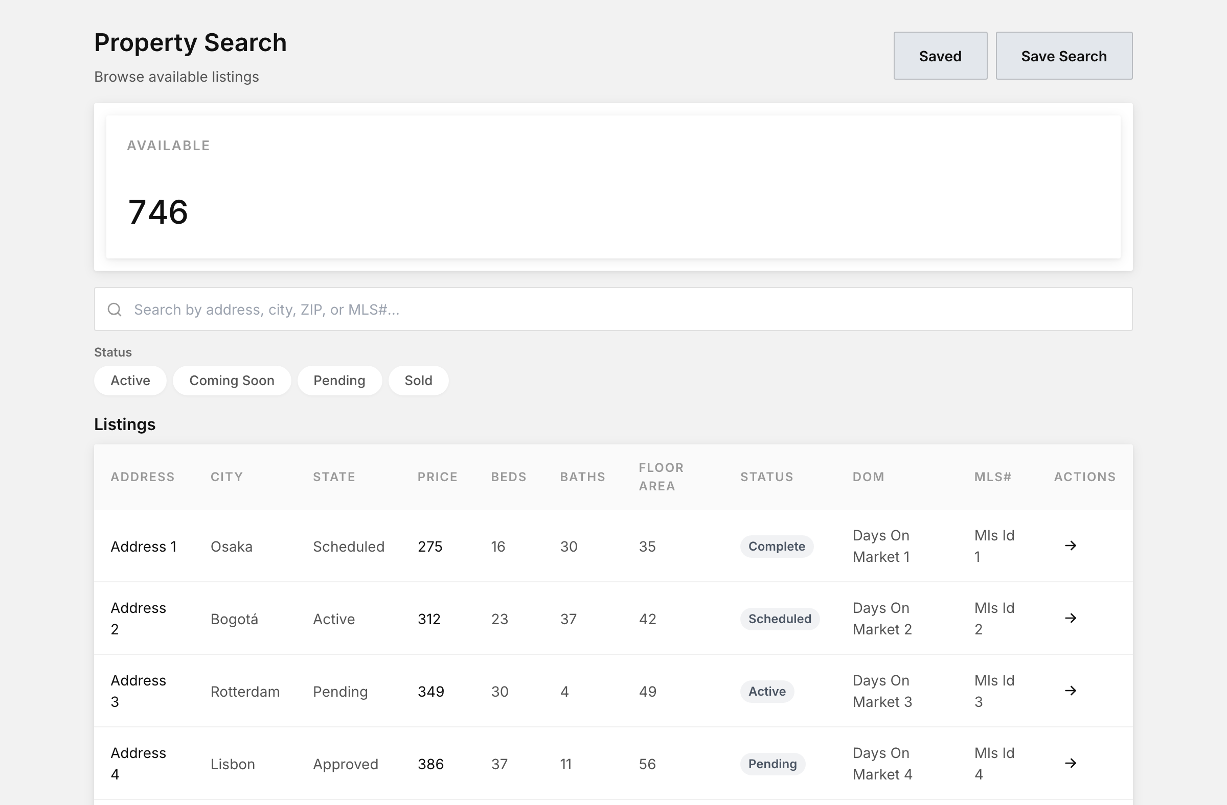This screenshot has width=1227, height=805.
Task: Toggle the Pending status filter chip
Action: click(x=340, y=381)
